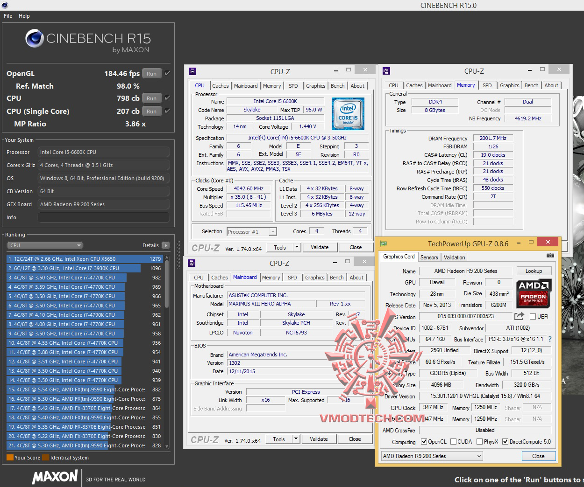Click the Intel Core i5 logo badge
The height and width of the screenshot is (487, 584).
pyautogui.click(x=348, y=114)
